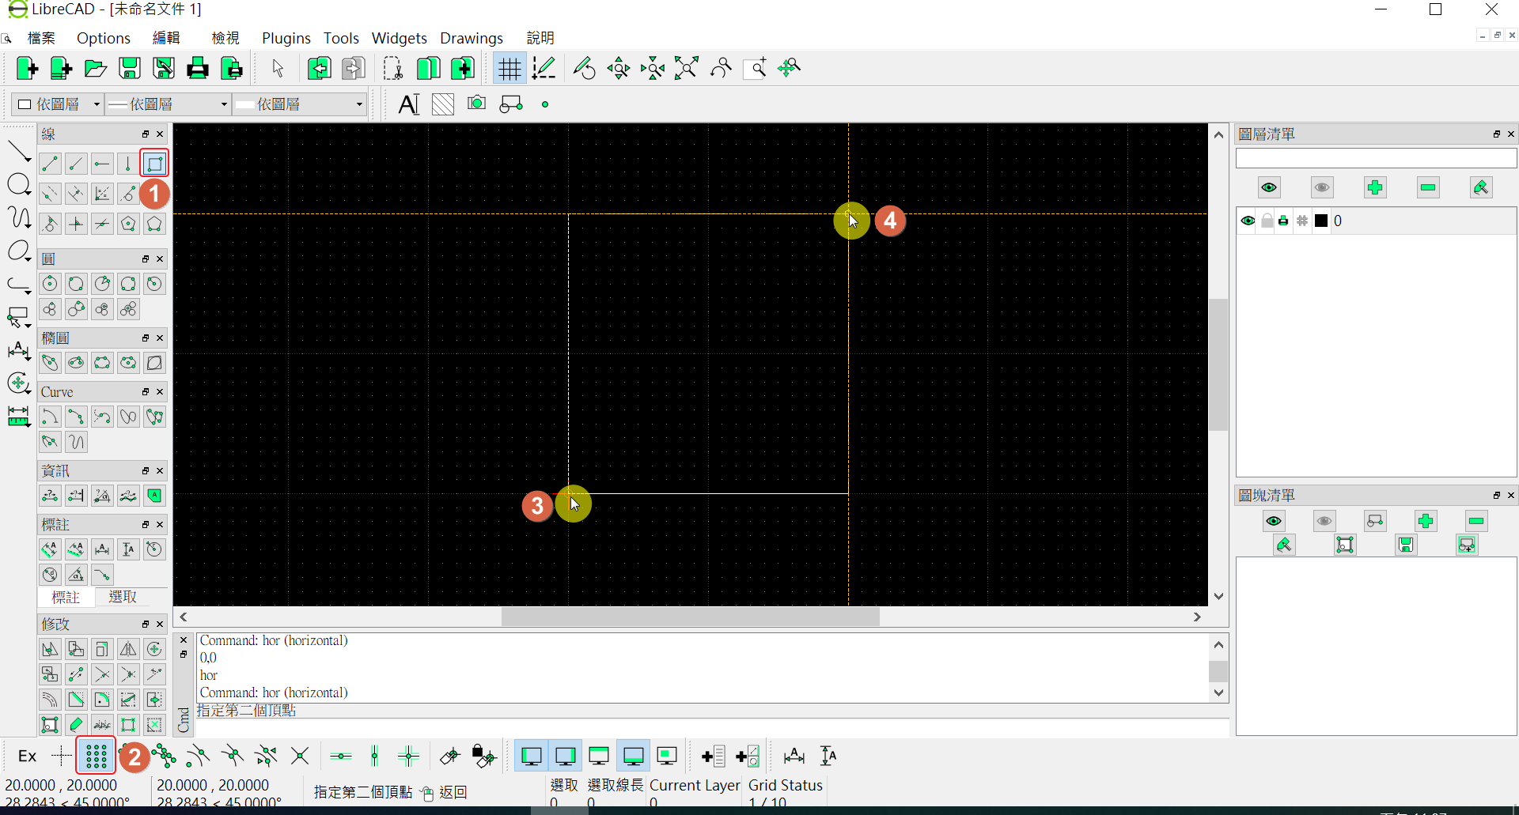Select the hatch tool icon
Screen dimensions: 1519x815
coord(443,104)
